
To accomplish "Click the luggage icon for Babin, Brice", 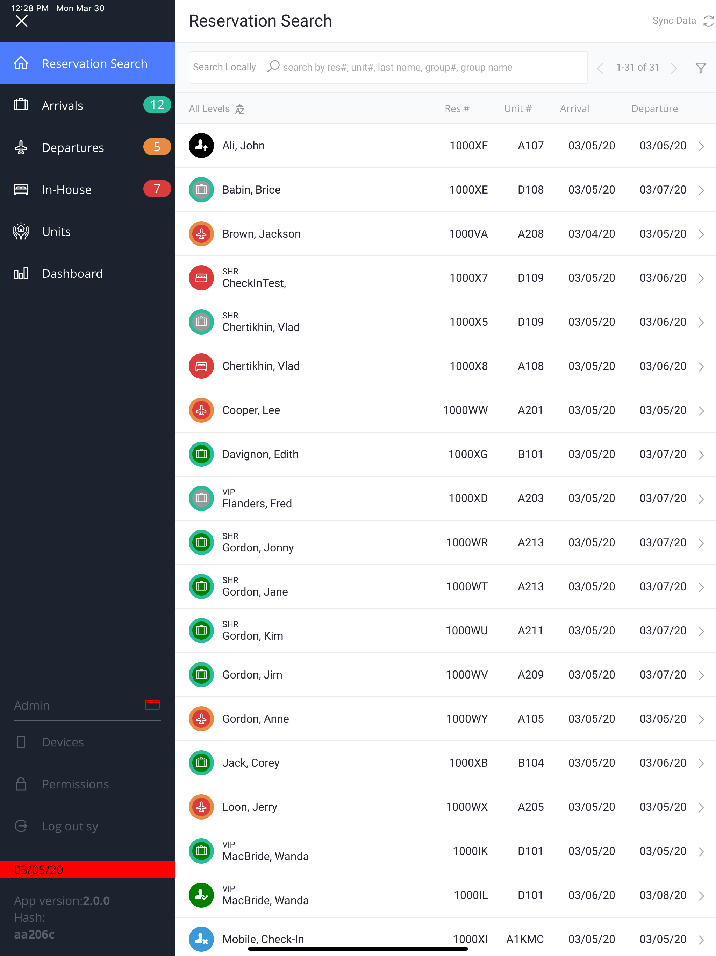I will click(201, 189).
